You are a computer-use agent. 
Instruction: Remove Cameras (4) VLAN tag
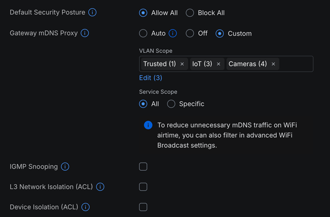tap(273, 64)
